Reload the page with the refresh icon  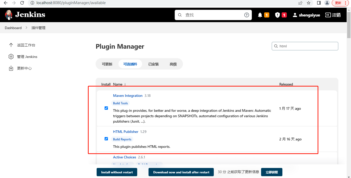pos(22,3)
